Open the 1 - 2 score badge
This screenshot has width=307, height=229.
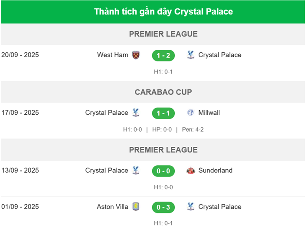(163, 55)
